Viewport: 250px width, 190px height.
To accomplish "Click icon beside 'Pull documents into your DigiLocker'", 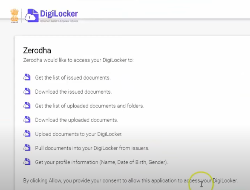I will click(27, 148).
